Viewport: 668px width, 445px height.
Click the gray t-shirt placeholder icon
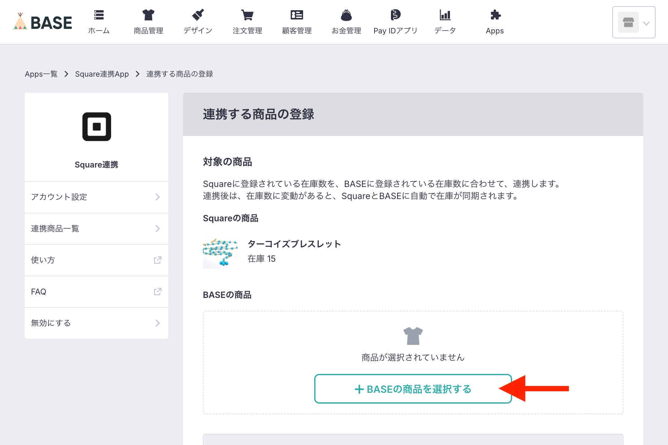[413, 336]
